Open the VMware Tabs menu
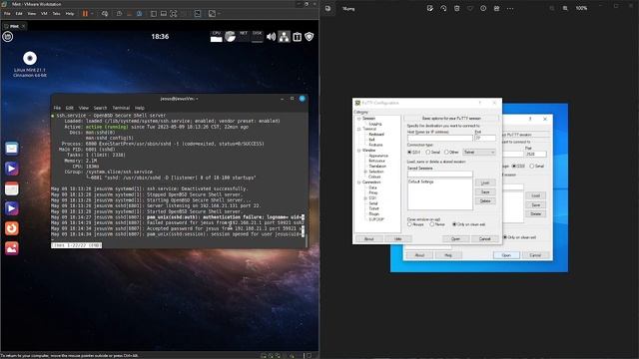The height and width of the screenshot is (359, 639). (x=56, y=13)
